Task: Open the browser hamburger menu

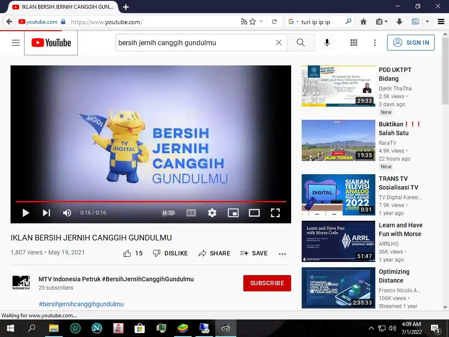Action: [441, 22]
